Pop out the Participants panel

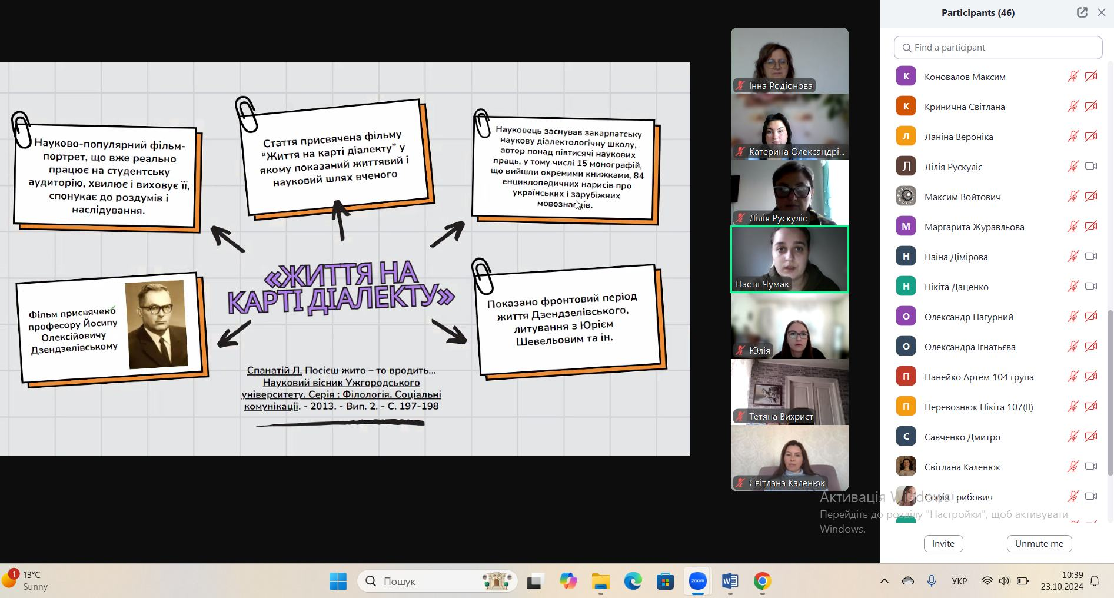tap(1082, 12)
